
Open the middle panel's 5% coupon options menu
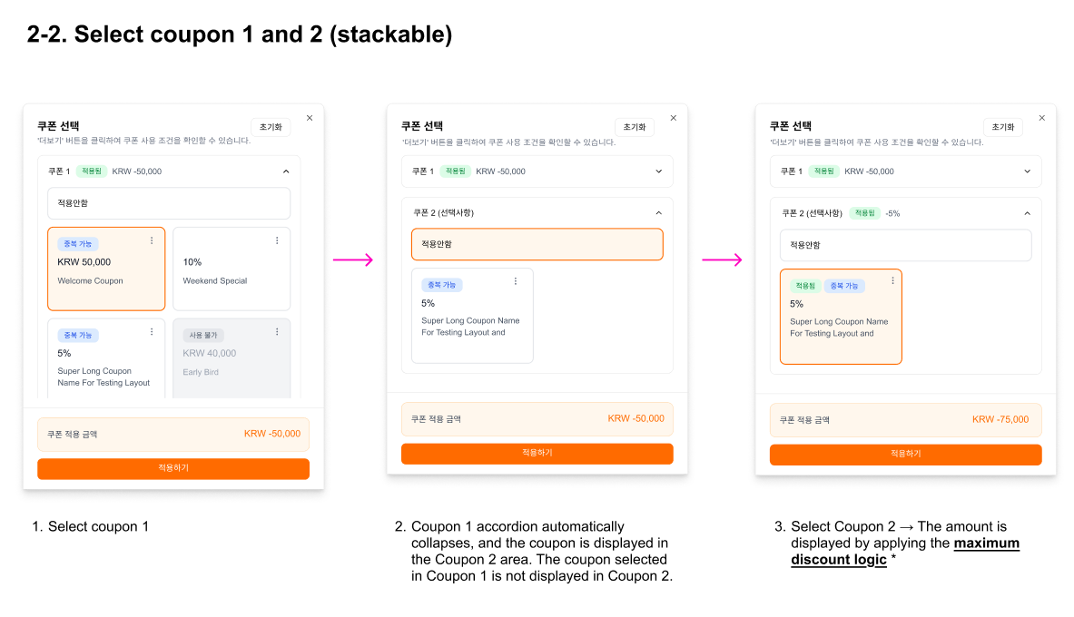pyautogui.click(x=516, y=281)
